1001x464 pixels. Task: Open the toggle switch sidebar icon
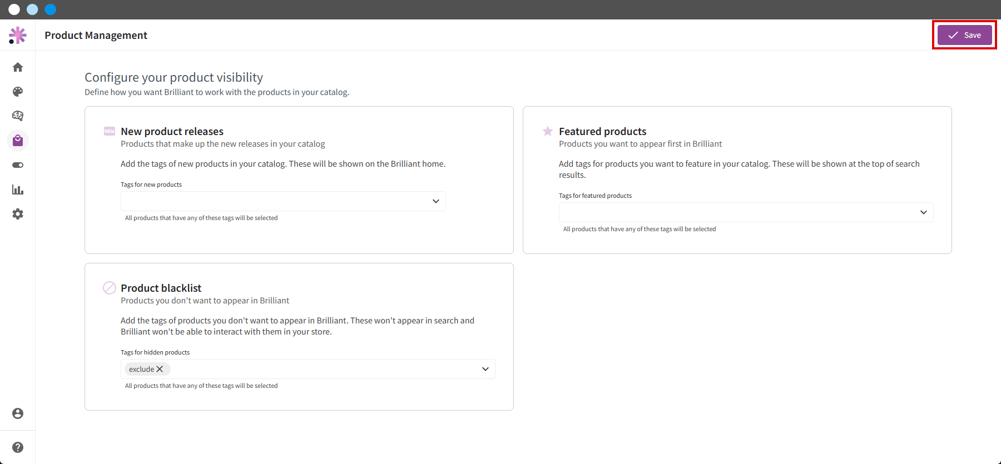(18, 165)
